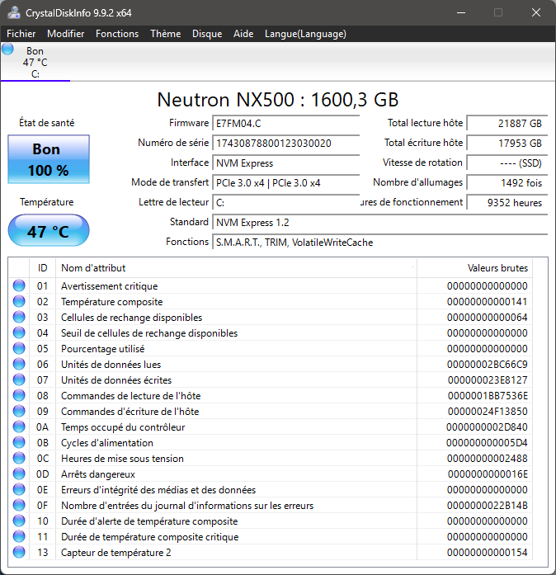The image size is (556, 575).
Task: Open the Thème menu
Action: coord(166,34)
